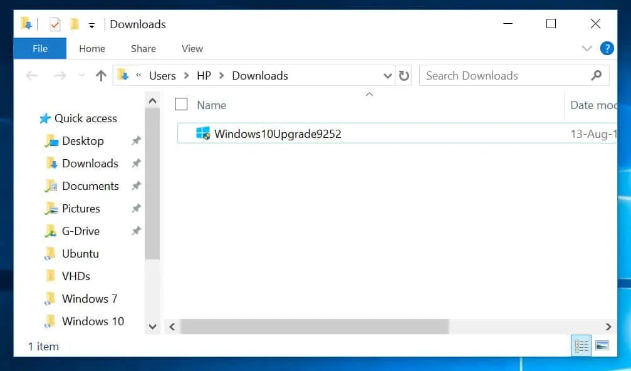The width and height of the screenshot is (631, 371).
Task: Click the pin icon next to G-Drive
Action: point(137,231)
